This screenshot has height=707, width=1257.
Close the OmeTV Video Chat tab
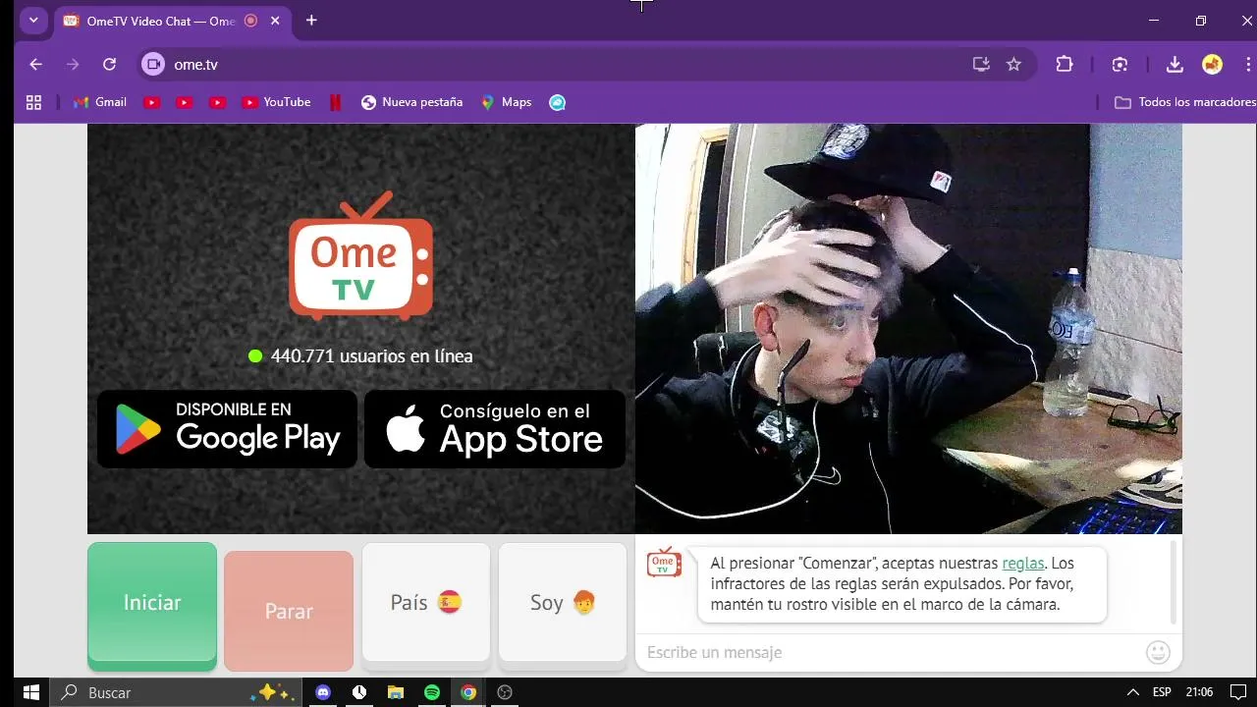(x=275, y=21)
